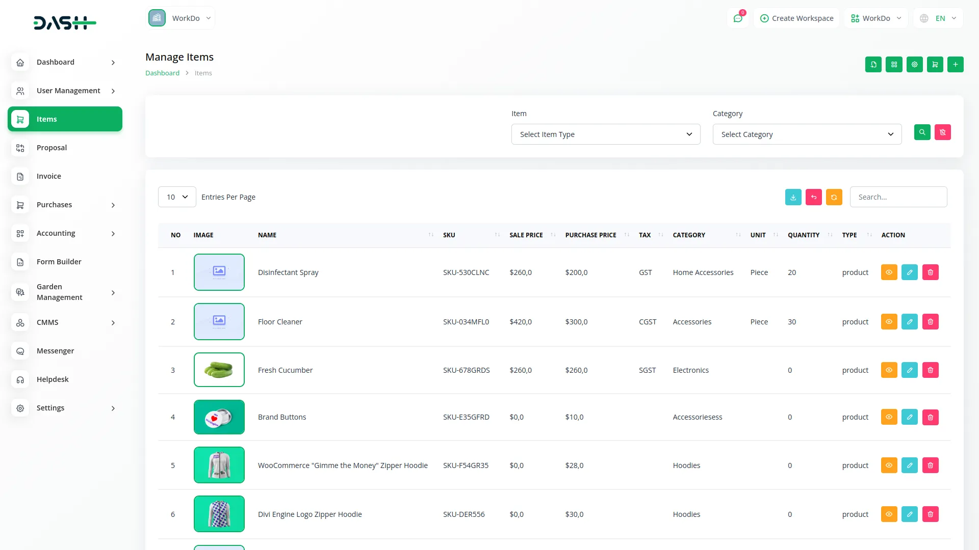Click the Create Workspace button
Viewport: 979px width, 550px height.
pos(796,18)
